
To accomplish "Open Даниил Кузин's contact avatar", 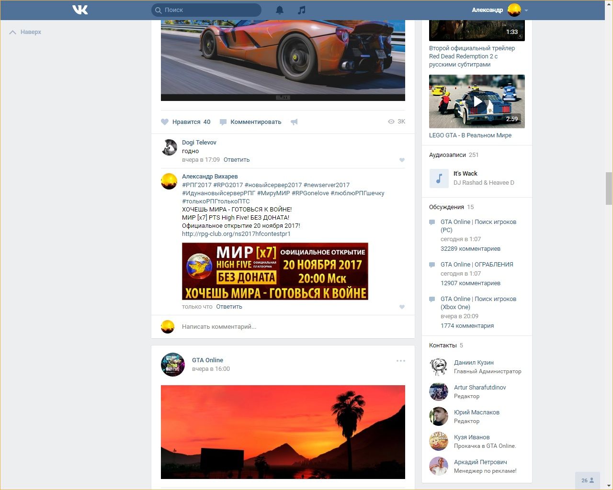I will (x=439, y=367).
